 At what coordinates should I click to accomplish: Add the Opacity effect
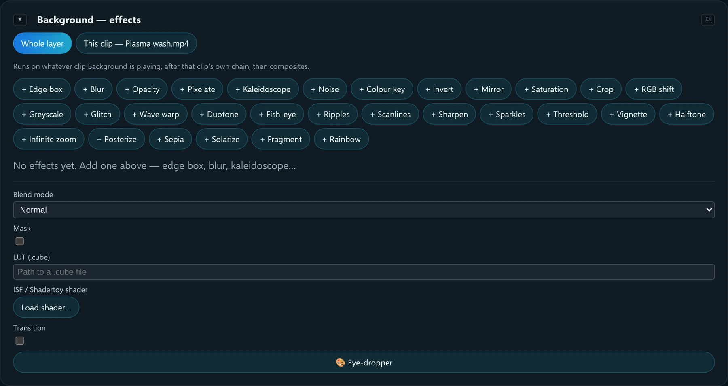142,89
